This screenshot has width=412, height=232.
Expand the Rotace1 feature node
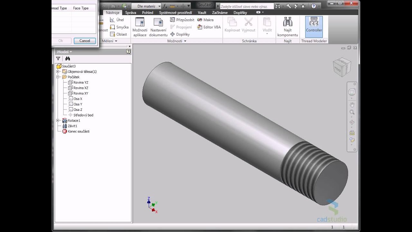(x=58, y=121)
